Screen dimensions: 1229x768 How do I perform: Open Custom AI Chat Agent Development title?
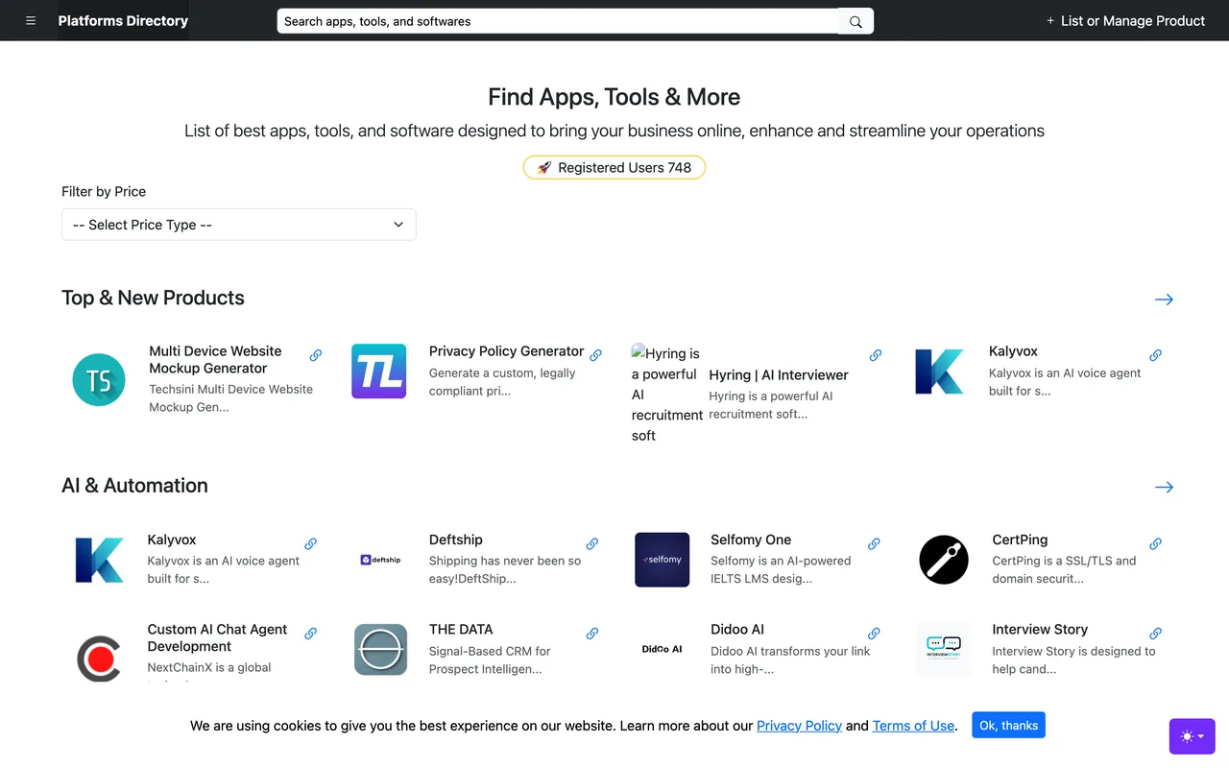coord(217,637)
